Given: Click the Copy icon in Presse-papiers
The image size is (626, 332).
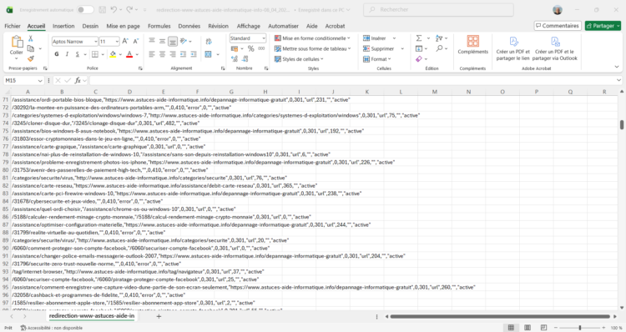Looking at the screenshot, I should [31, 48].
